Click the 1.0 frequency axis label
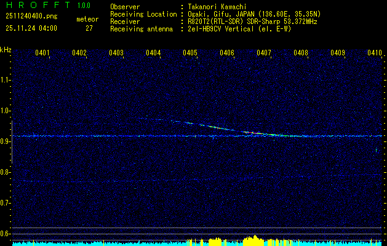 click(6, 111)
